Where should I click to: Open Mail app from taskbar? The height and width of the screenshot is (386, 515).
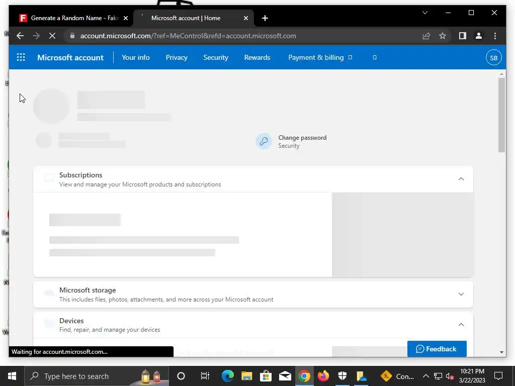[285, 376]
